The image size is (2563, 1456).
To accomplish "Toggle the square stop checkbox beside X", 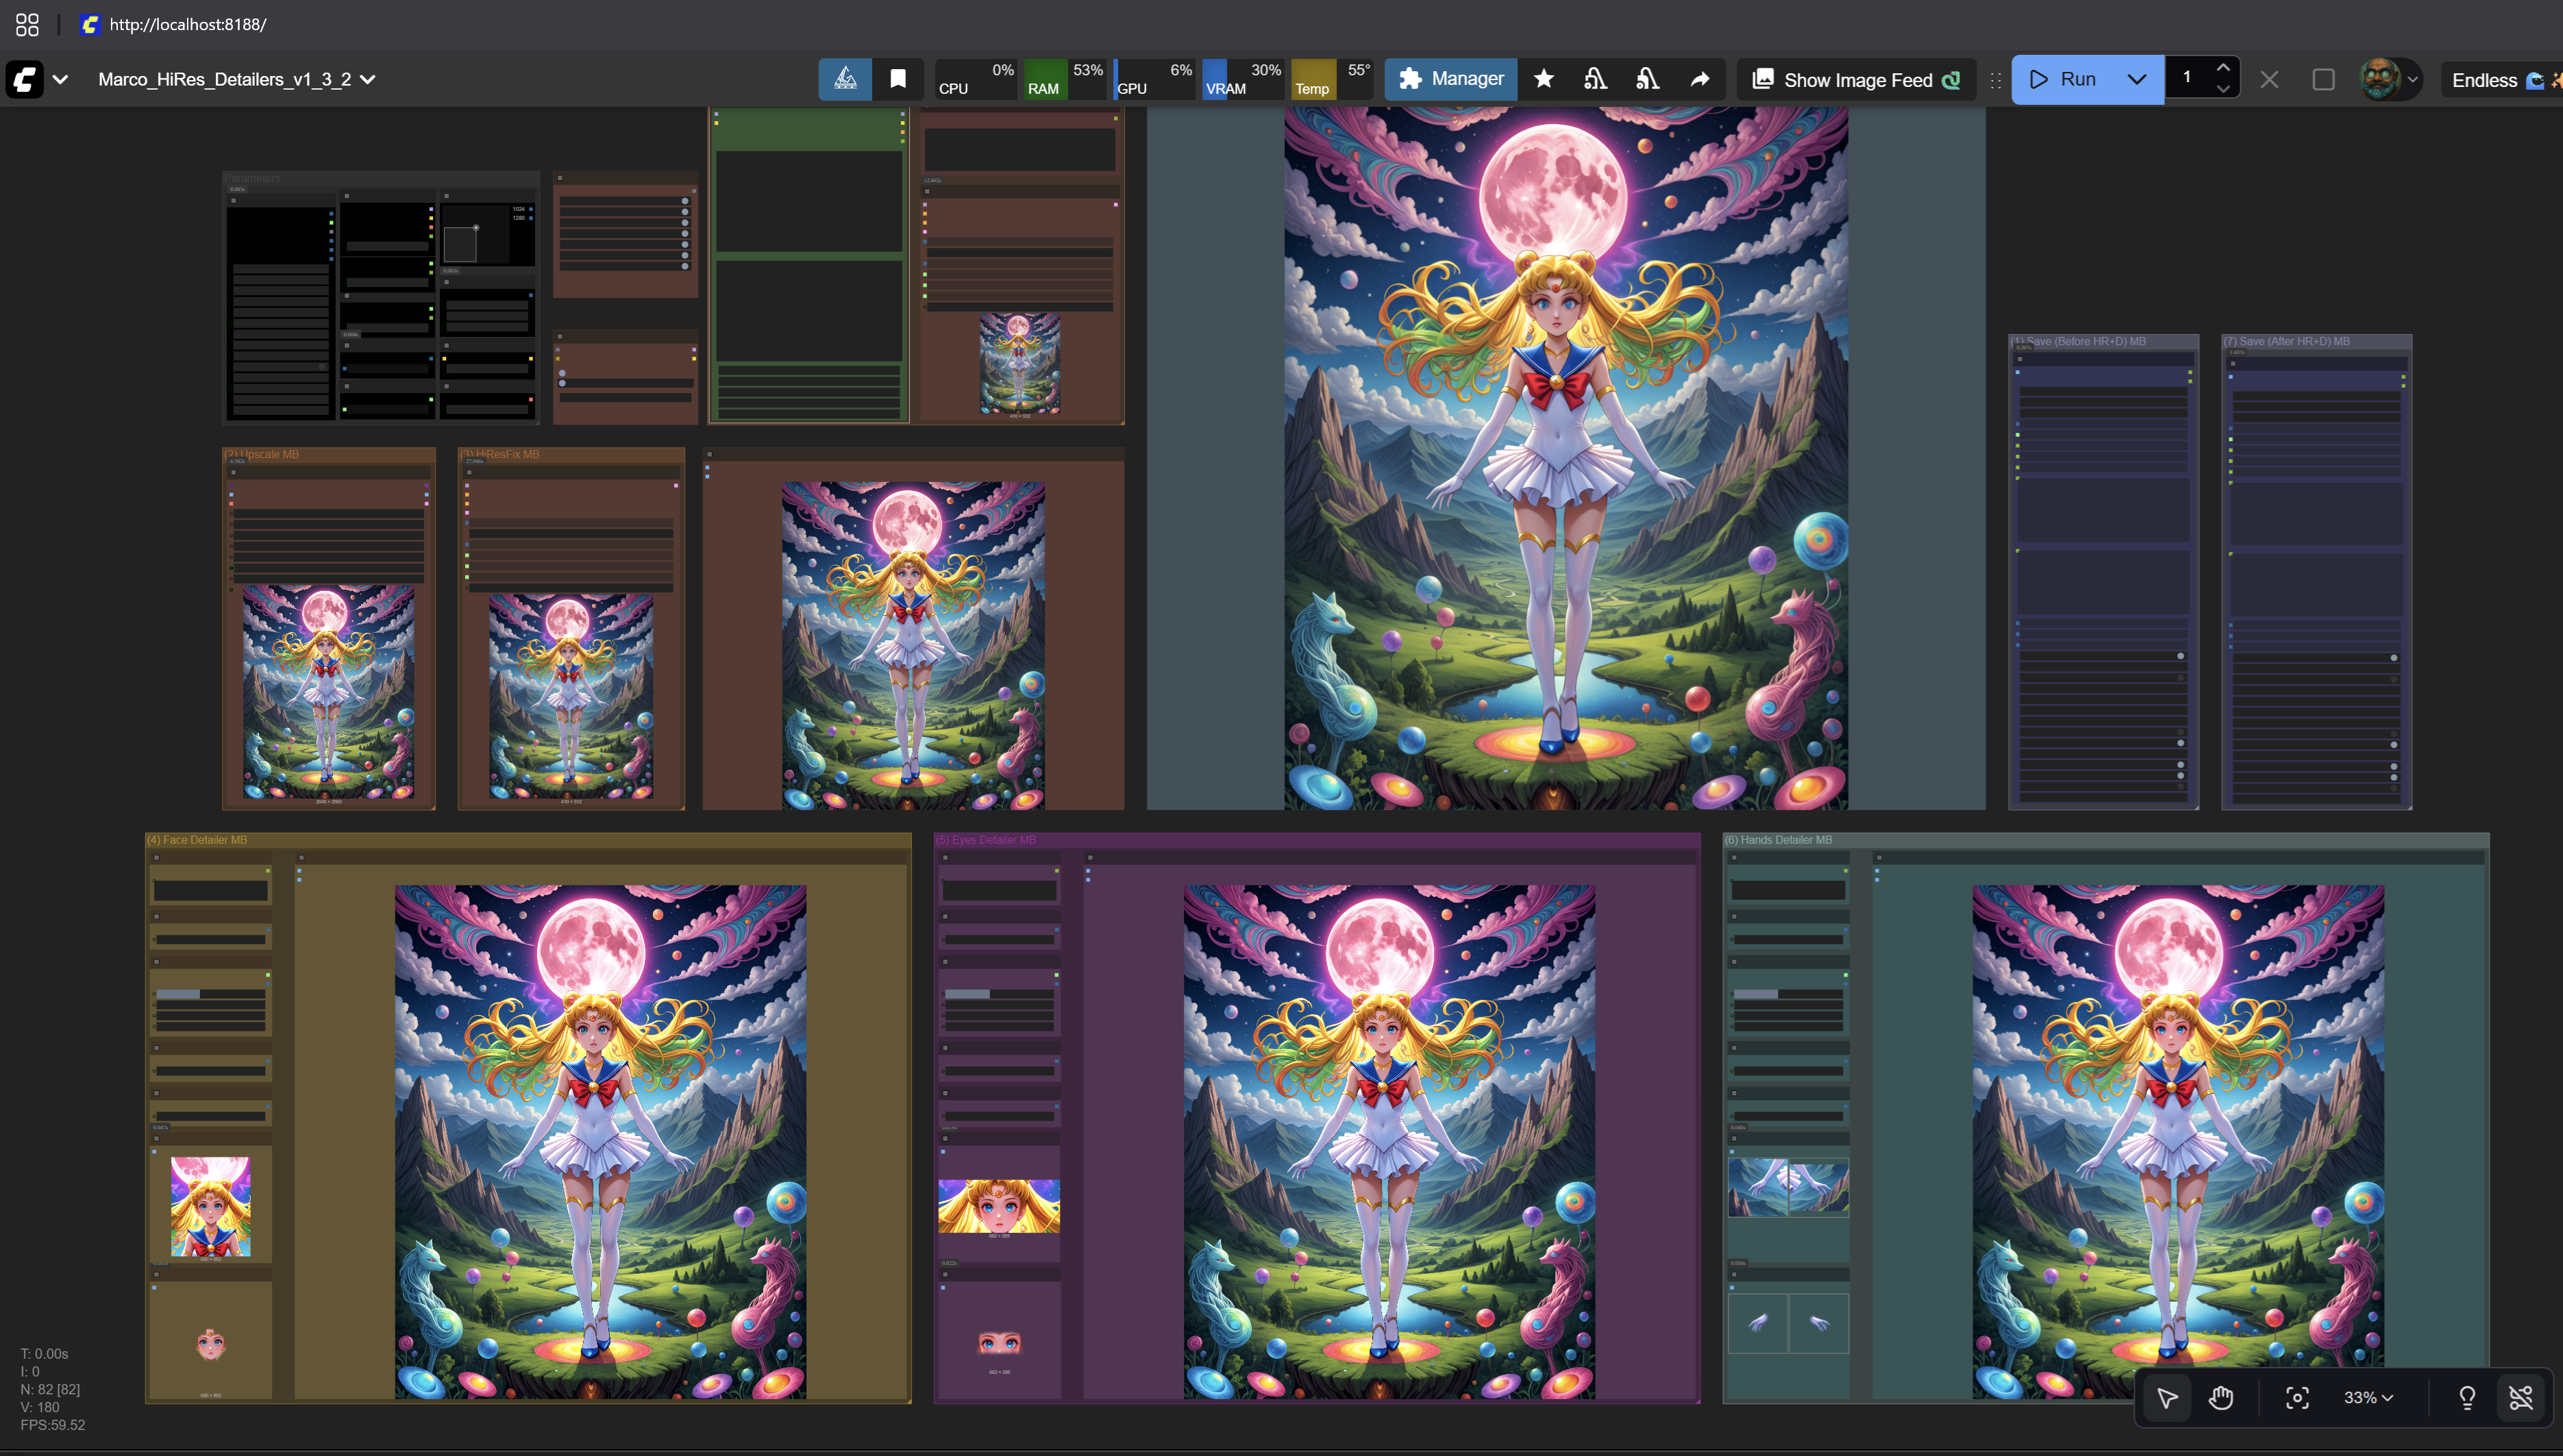I will click(x=2323, y=79).
